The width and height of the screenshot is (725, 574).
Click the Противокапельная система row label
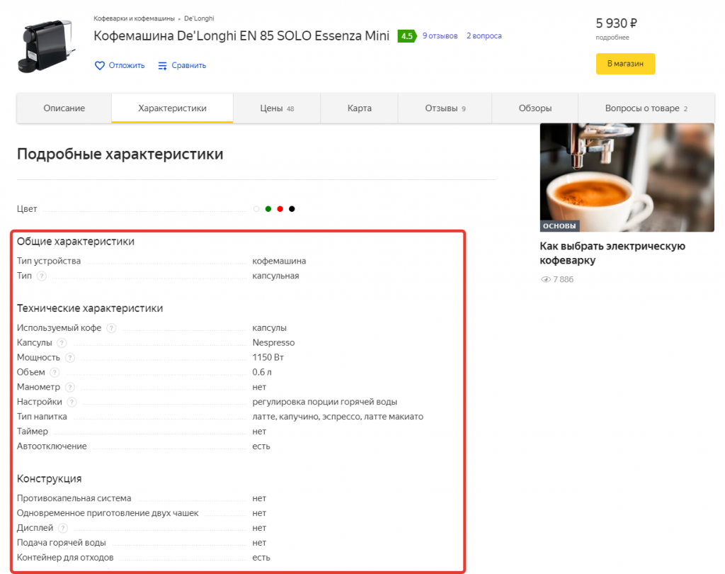[x=74, y=498]
